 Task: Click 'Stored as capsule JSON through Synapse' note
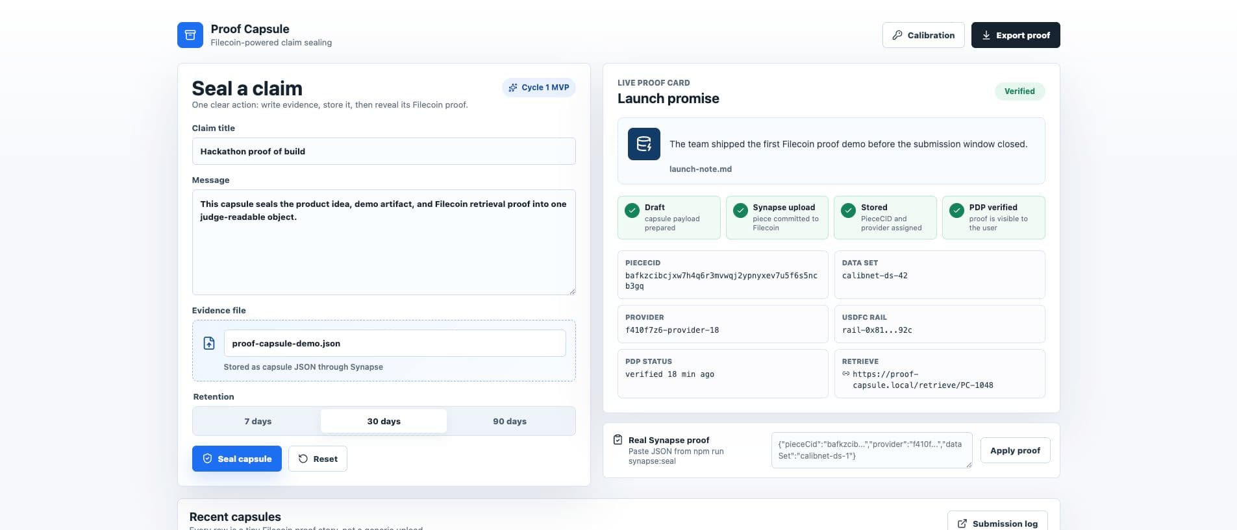(x=303, y=367)
